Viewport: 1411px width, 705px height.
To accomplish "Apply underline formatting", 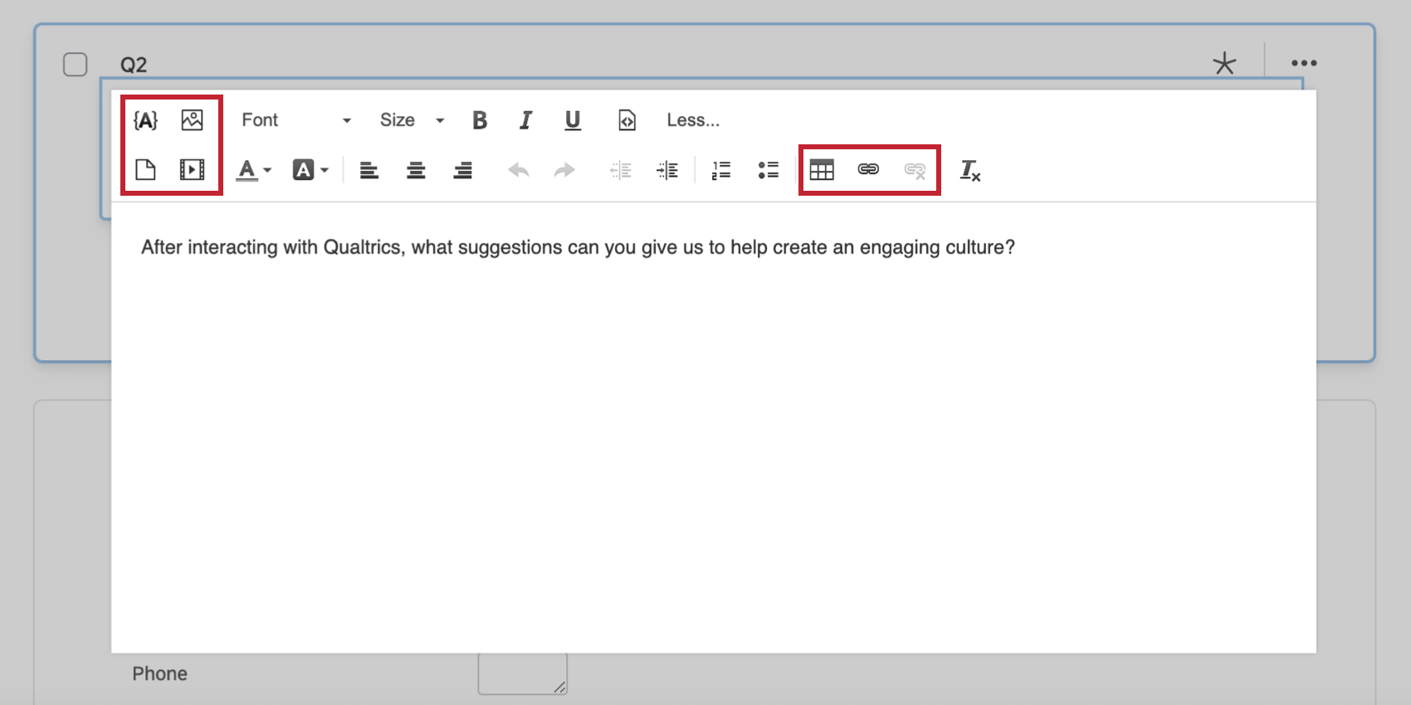I will tap(573, 120).
